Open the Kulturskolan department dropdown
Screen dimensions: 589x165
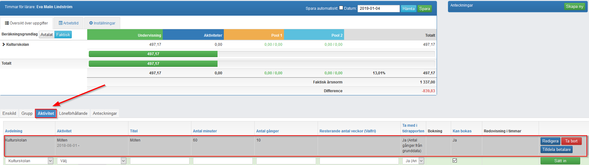29,161
